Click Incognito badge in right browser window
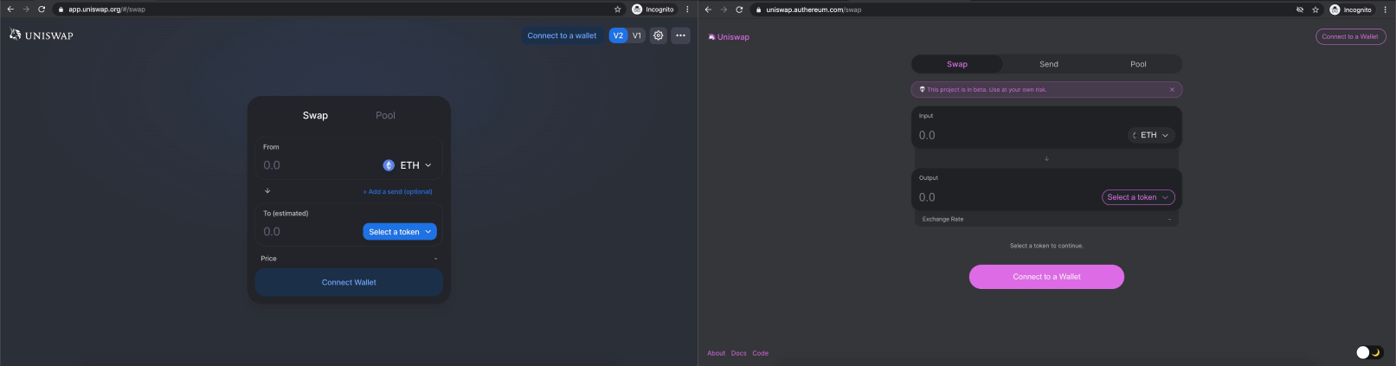The height and width of the screenshot is (366, 1396). pyautogui.click(x=1351, y=10)
